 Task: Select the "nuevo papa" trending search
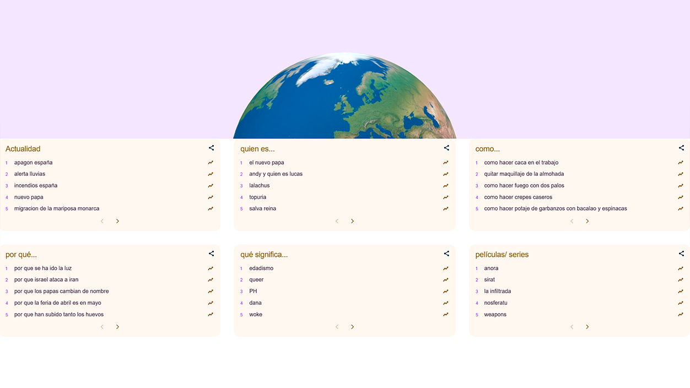tap(29, 197)
